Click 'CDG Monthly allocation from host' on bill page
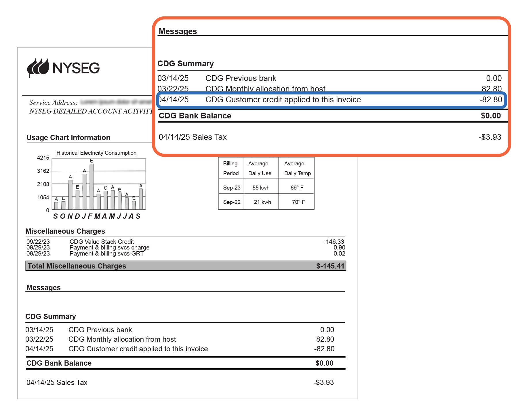This screenshot has height=414, width=518. pos(122,339)
